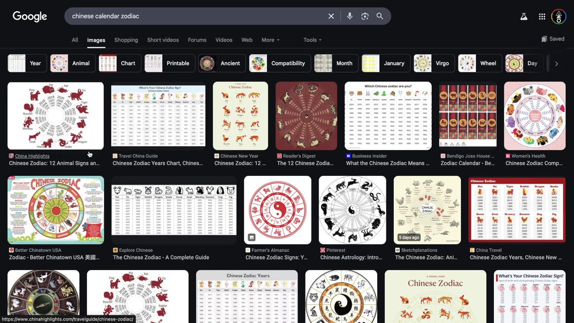
Task: Apply the Chart filter chip
Action: click(120, 63)
